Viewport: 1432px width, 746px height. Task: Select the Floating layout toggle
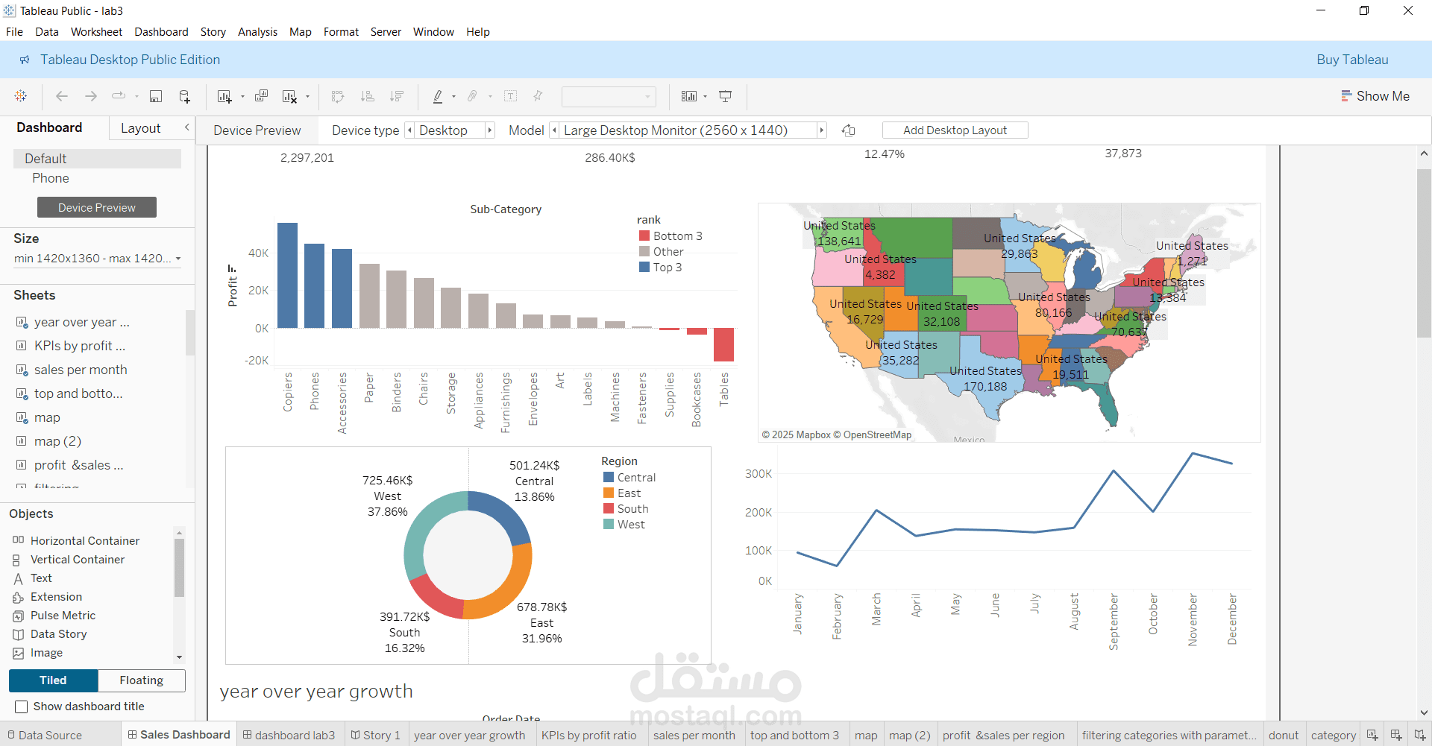142,680
